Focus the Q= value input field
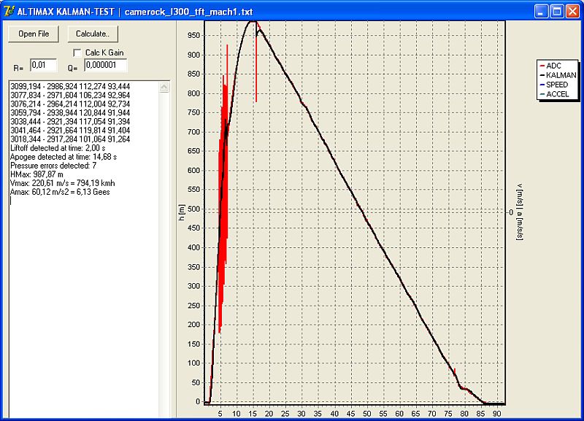Screen dimensions: 584x421 point(105,66)
